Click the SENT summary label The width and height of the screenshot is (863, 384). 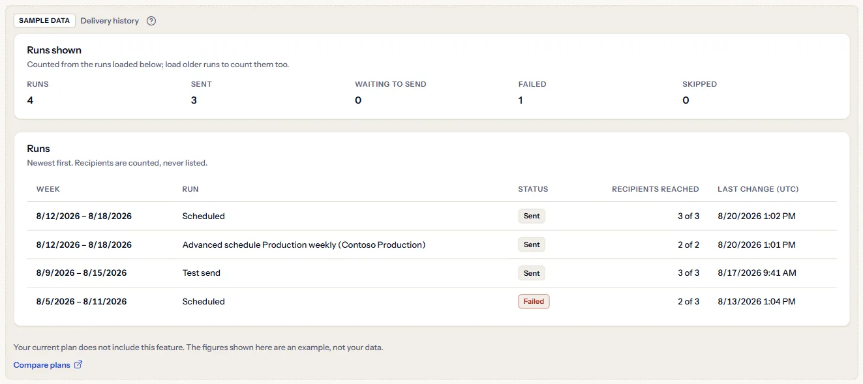point(202,84)
